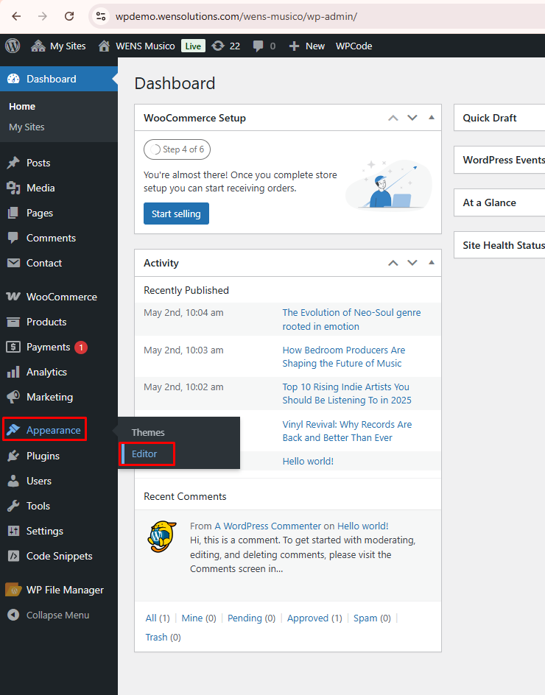
Task: Open Media from the sidebar
Action: click(59, 188)
